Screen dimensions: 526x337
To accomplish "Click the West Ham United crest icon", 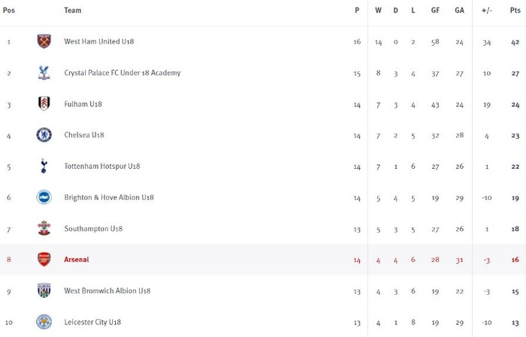I will point(44,41).
